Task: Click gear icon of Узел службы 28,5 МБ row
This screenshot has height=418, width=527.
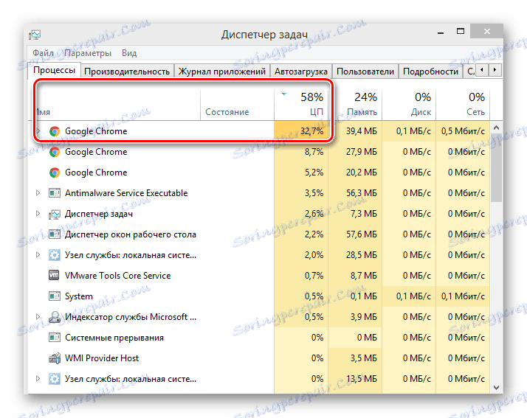Action: point(55,255)
